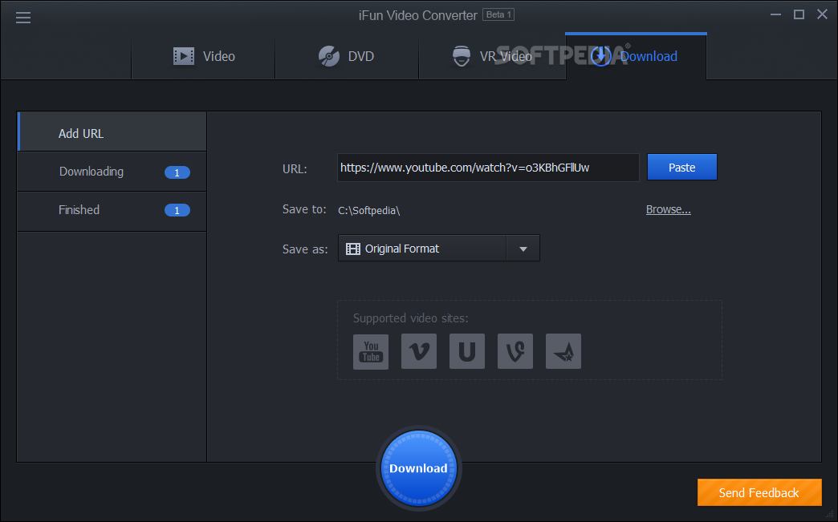
Task: Click the C:\Softpedia\ save path
Action: point(368,210)
